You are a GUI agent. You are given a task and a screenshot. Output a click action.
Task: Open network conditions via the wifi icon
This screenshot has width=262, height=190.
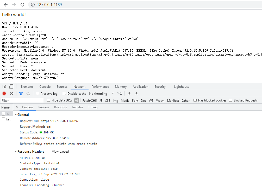coord(120,93)
